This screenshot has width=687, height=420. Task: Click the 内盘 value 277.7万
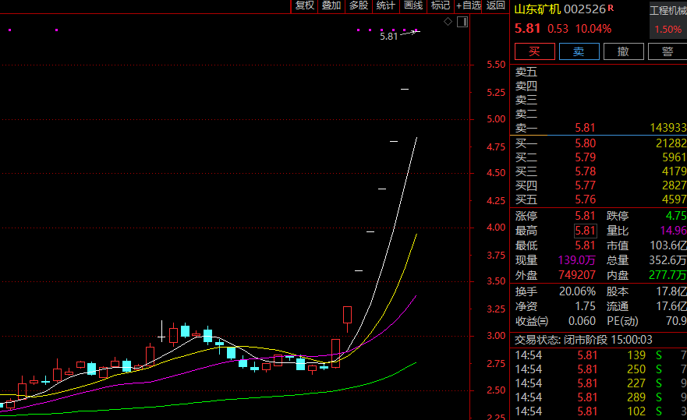[668, 275]
